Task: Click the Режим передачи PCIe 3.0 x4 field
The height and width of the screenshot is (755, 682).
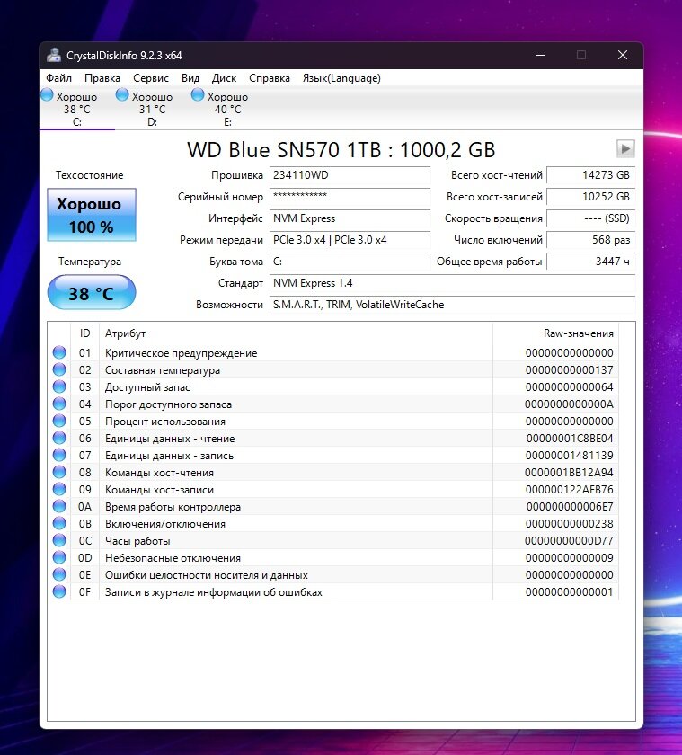Action: [x=350, y=240]
